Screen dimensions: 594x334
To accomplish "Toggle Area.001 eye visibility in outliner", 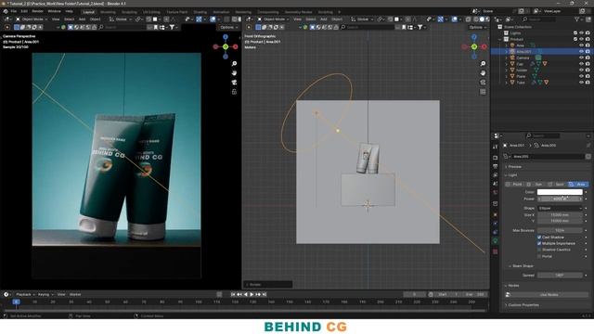I will 582,52.
